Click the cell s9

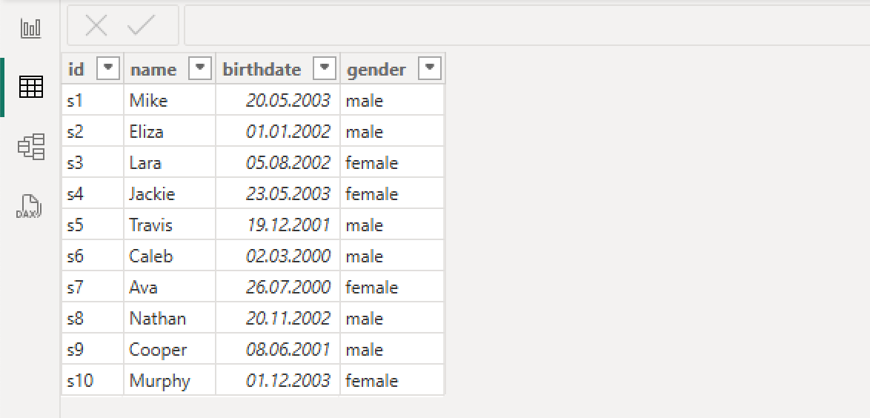pos(93,349)
